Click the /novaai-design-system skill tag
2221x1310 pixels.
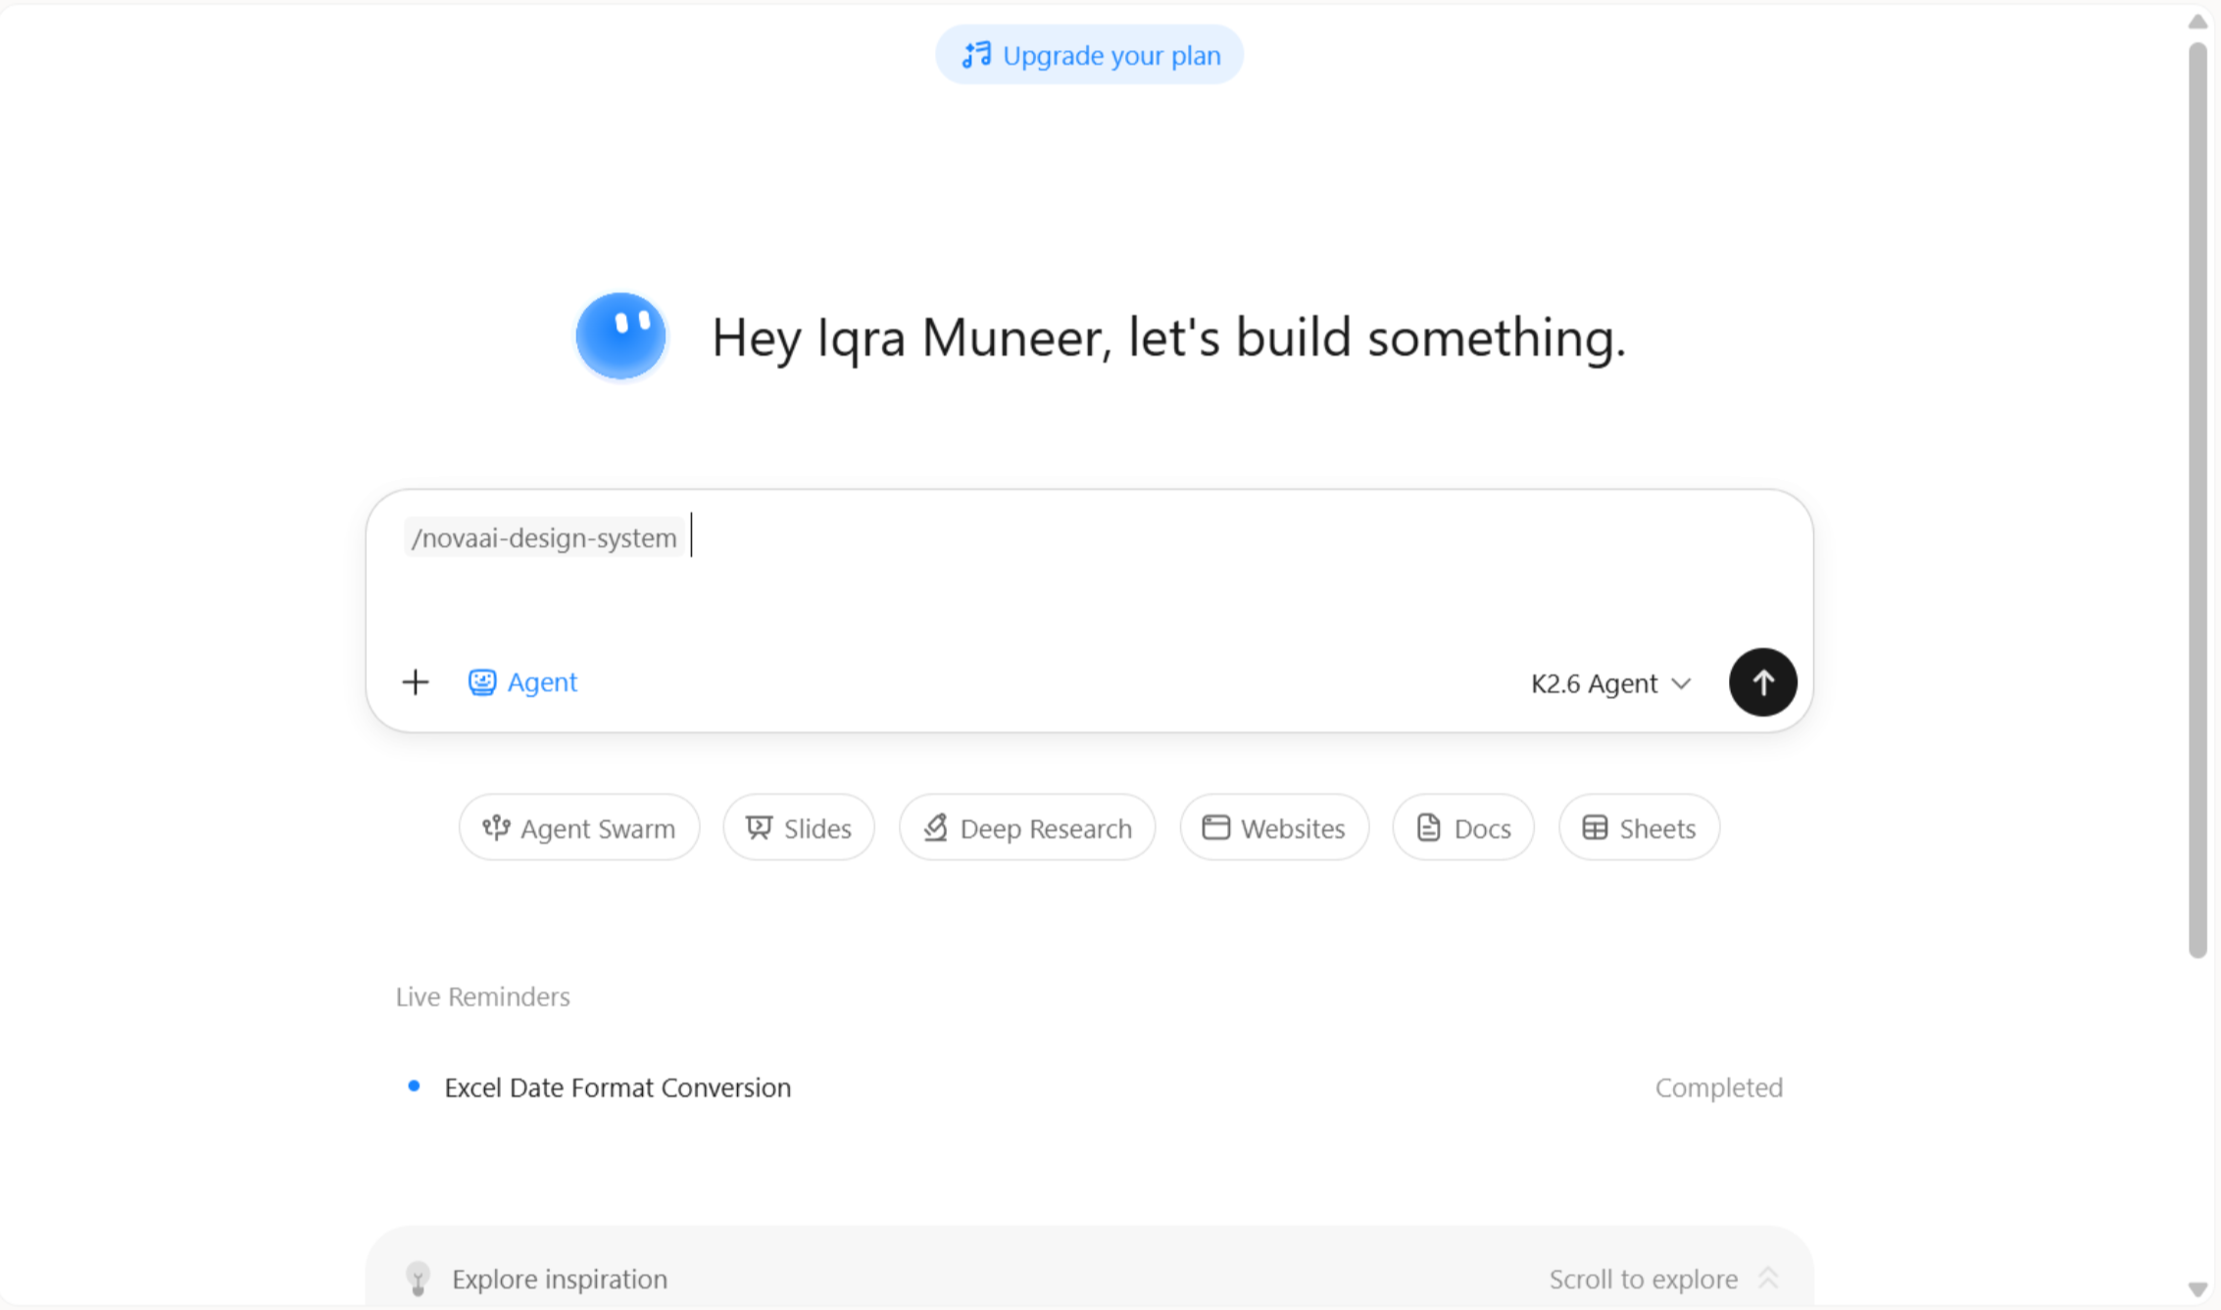pos(544,537)
